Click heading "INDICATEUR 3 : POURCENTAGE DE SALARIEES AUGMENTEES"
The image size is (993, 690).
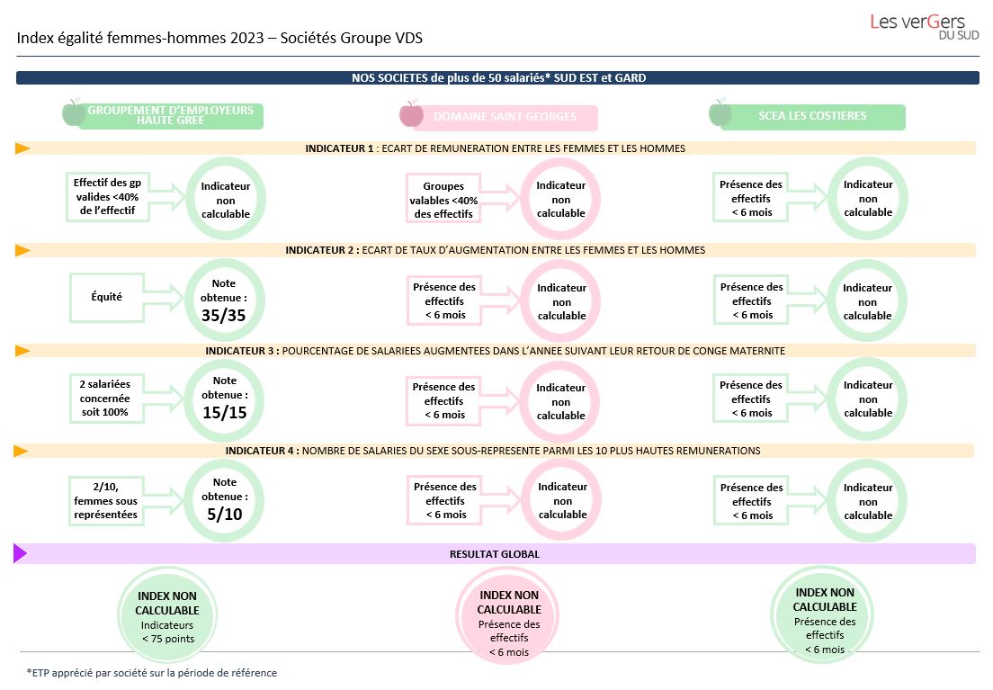[496, 350]
